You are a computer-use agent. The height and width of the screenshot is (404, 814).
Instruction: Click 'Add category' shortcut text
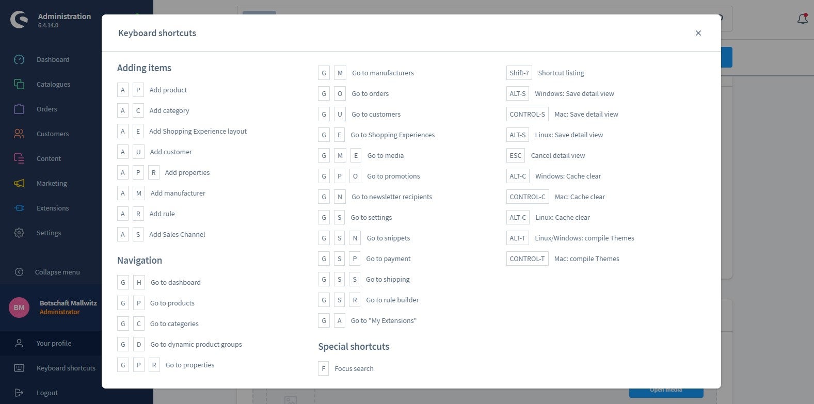(169, 110)
